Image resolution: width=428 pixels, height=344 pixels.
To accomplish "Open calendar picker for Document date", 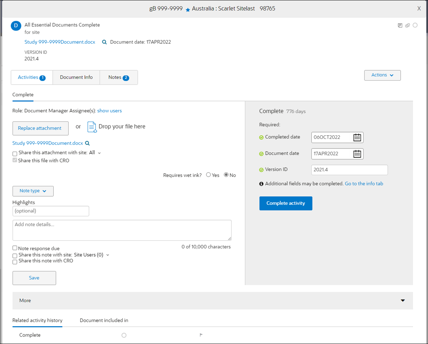I will 357,154.
